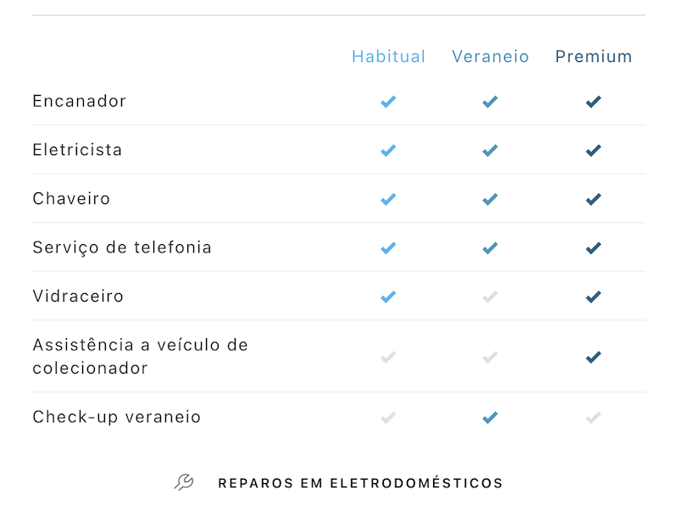Image resolution: width=678 pixels, height=511 pixels.
Task: Click Chaveiro checkmark under Premium
Action: coord(593,199)
